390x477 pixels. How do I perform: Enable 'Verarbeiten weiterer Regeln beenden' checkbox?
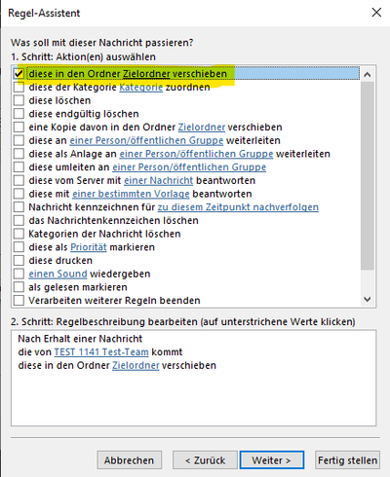point(19,300)
